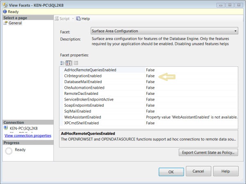Click WebAssistantEnabled not available value
The height and width of the screenshot is (184, 246).
192,117
